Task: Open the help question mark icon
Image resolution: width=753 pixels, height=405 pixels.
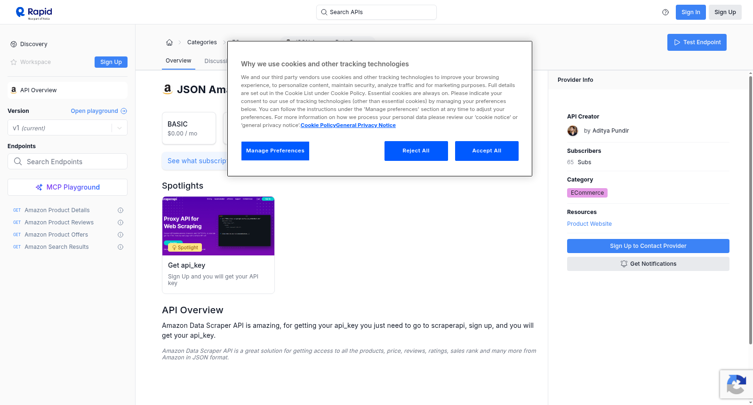Action: coord(665,12)
